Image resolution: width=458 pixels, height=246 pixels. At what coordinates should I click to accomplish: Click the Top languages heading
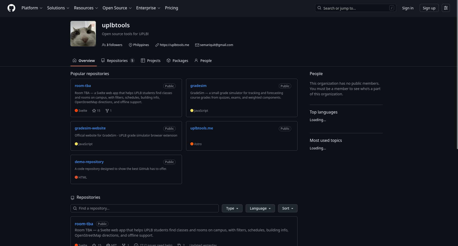pyautogui.click(x=323, y=112)
